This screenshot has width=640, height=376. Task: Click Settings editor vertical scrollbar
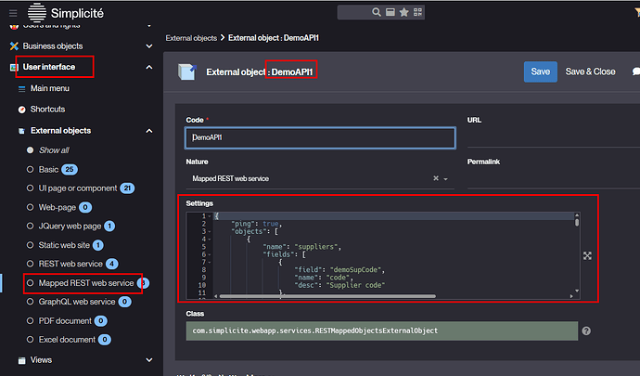point(577,222)
